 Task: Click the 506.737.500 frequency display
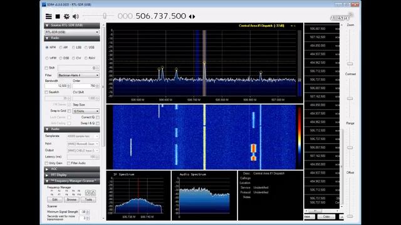pyautogui.click(x=160, y=16)
